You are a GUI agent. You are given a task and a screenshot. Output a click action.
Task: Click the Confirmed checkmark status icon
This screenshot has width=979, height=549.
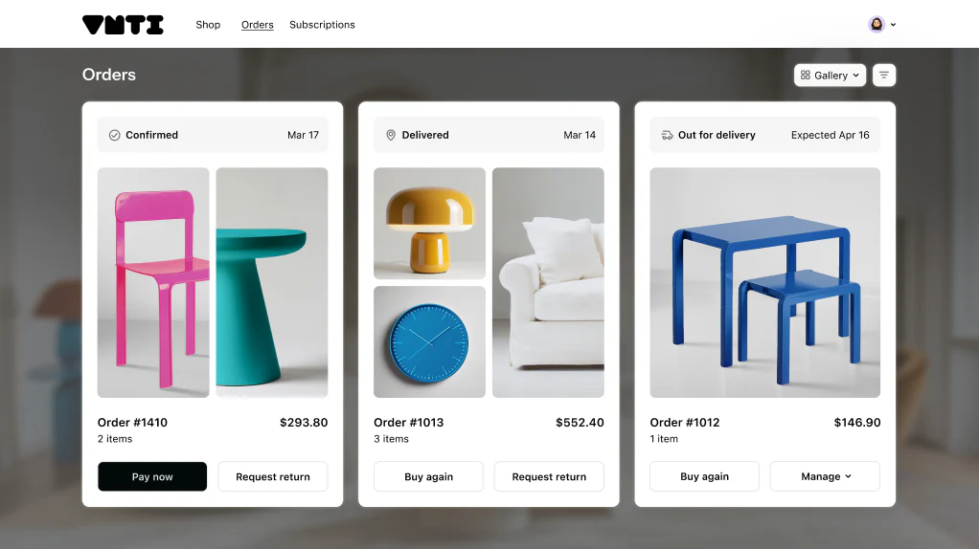tap(114, 135)
